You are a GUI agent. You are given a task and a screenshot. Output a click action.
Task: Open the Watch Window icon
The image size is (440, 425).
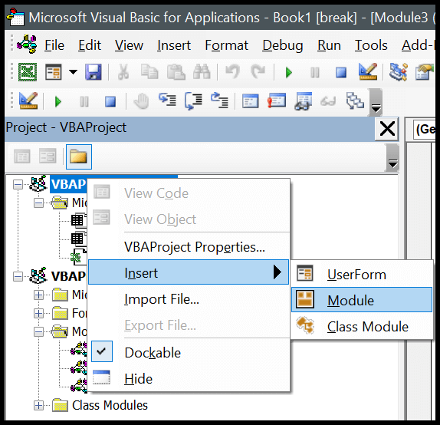(303, 101)
